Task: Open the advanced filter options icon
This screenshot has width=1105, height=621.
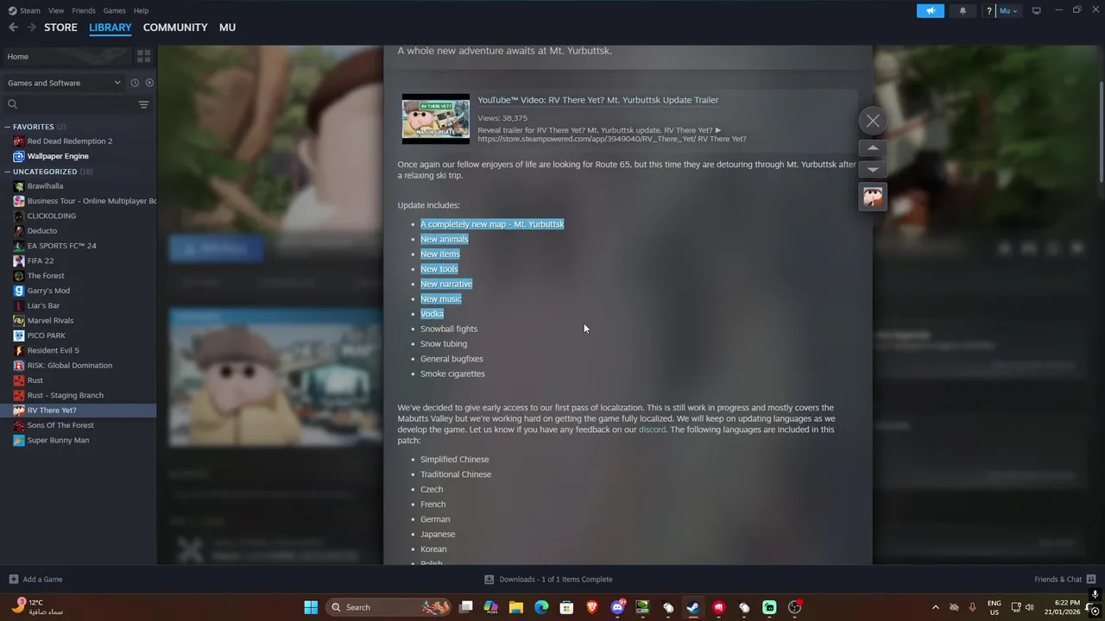Action: tap(143, 104)
